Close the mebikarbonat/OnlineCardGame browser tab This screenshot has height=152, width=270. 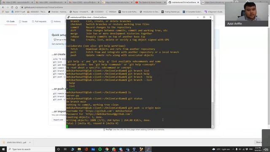point(198,3)
